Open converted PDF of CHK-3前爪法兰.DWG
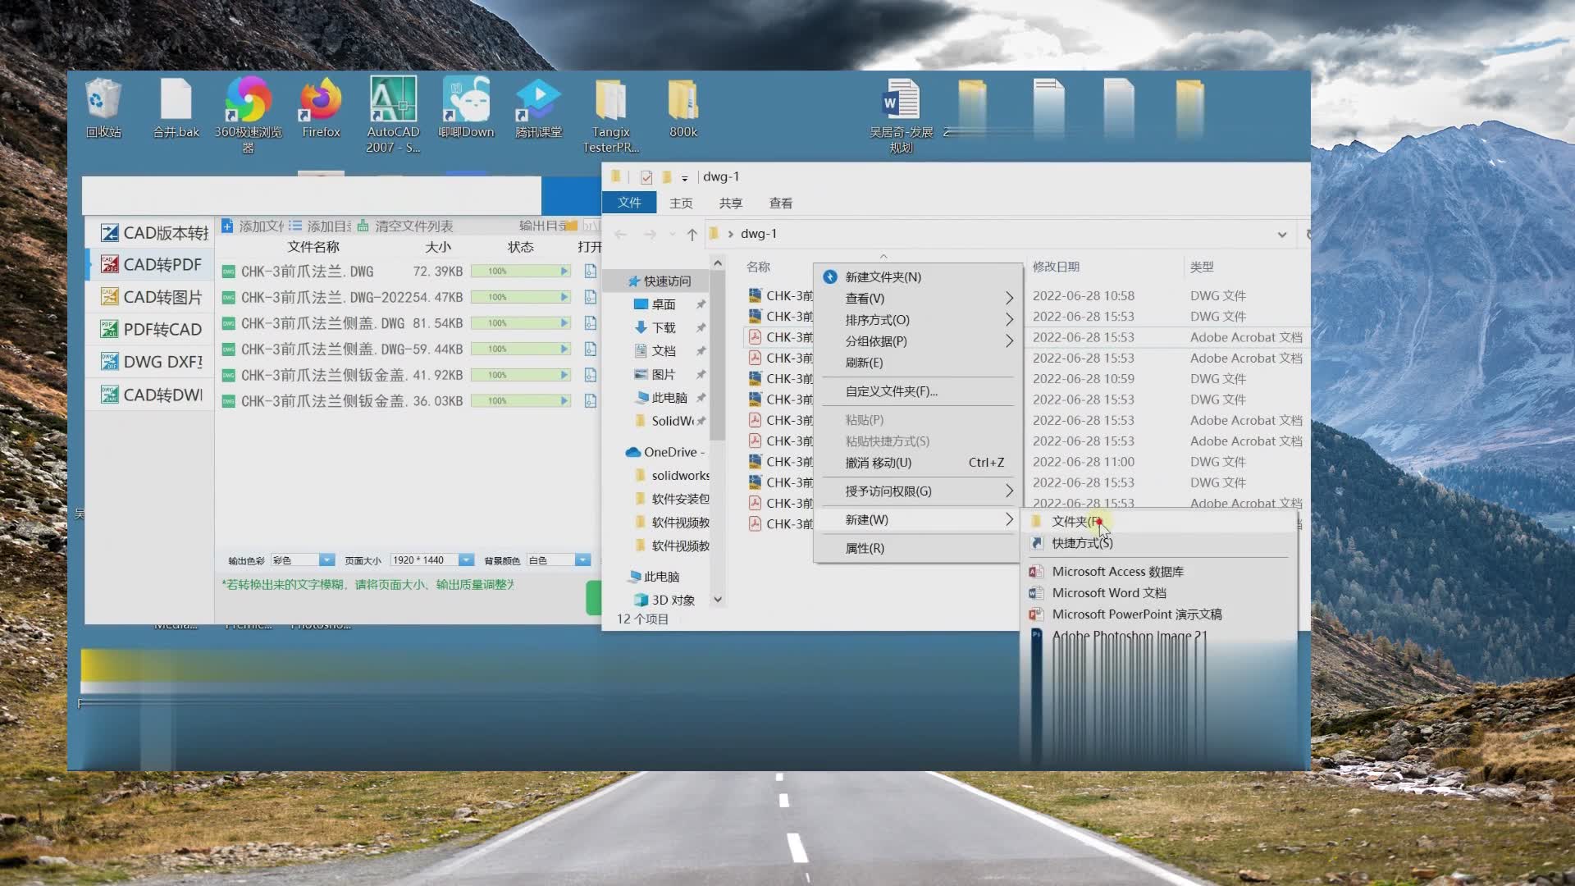1575x886 pixels. point(591,271)
